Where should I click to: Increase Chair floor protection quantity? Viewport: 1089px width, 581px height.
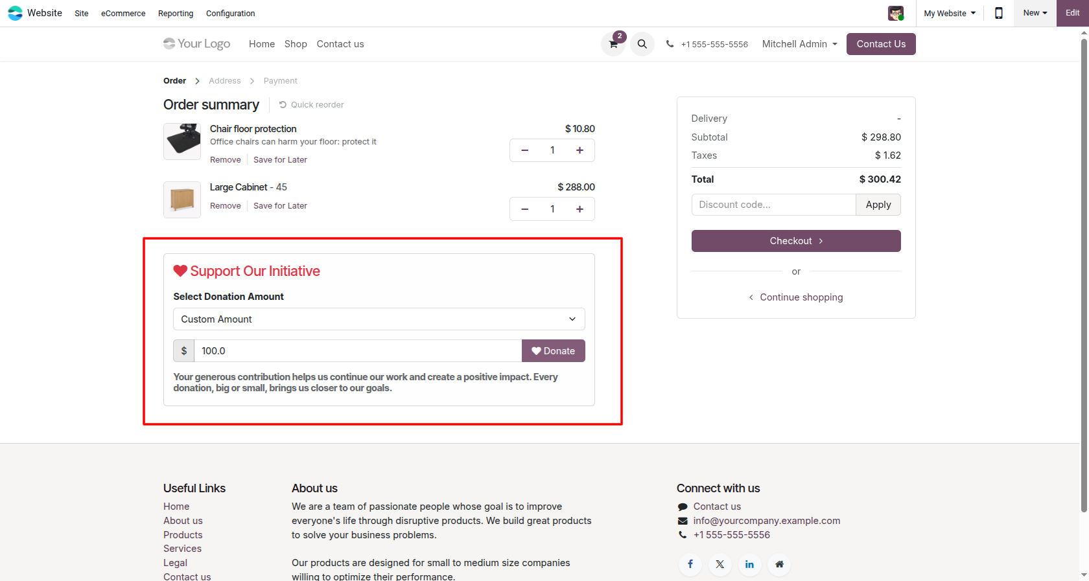580,150
